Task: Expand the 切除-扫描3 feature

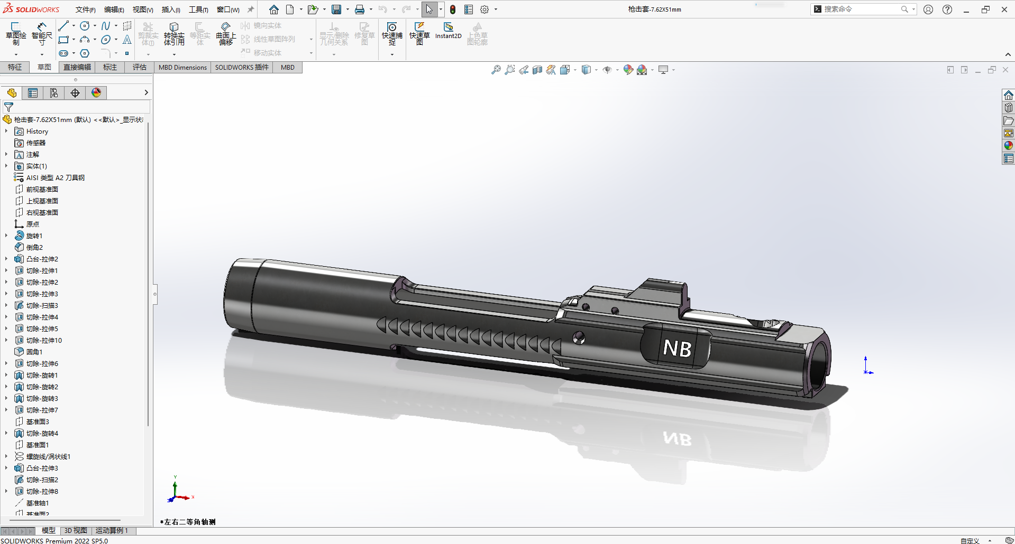Action: click(x=6, y=305)
